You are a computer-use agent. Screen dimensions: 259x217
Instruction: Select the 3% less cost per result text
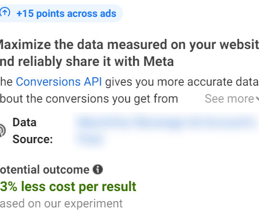(x=68, y=187)
